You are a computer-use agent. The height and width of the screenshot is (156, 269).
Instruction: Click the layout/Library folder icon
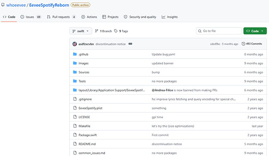pos(75,90)
